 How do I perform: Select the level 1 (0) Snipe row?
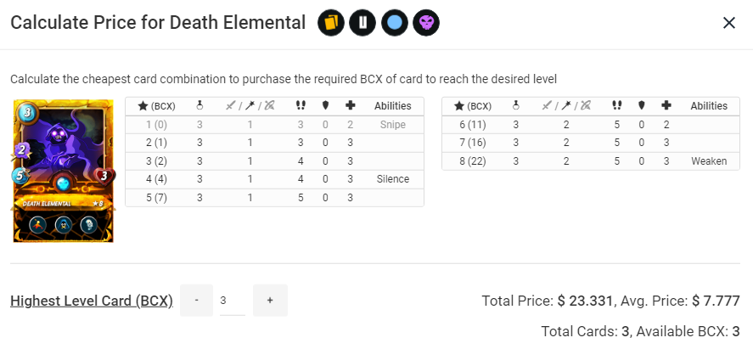coord(274,125)
